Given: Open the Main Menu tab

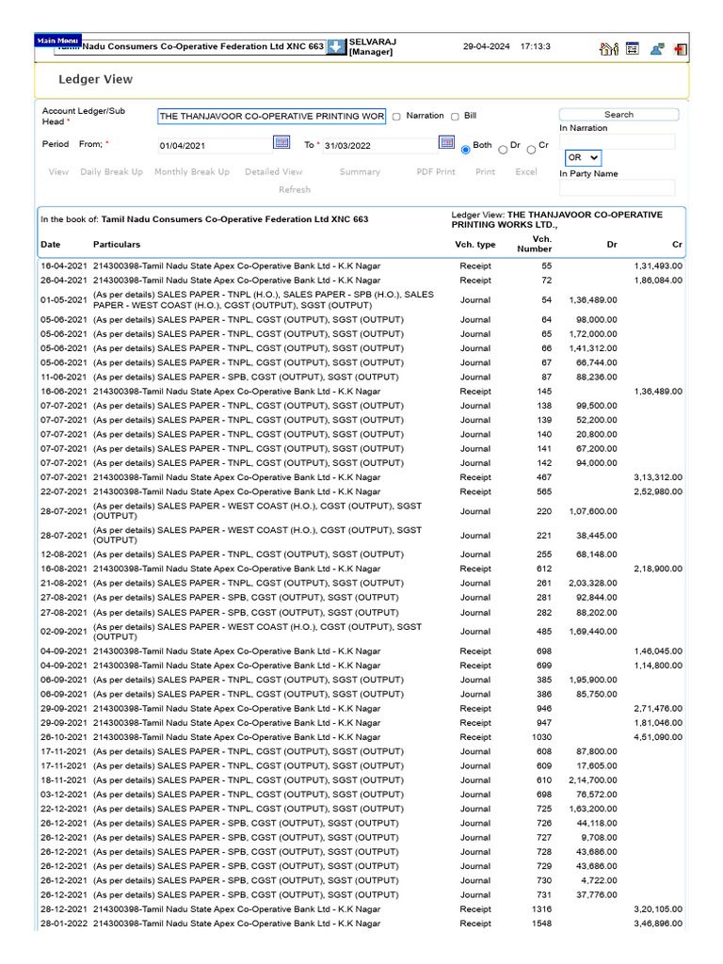Looking at the screenshot, I should [57, 40].
